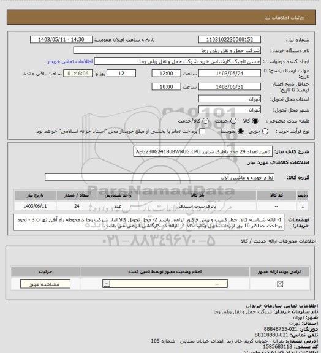
Task: Click the تاریخ نیاز column header
Action: [x=35, y=195]
